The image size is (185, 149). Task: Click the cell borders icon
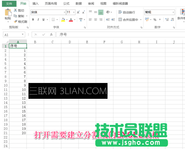click(53, 20)
